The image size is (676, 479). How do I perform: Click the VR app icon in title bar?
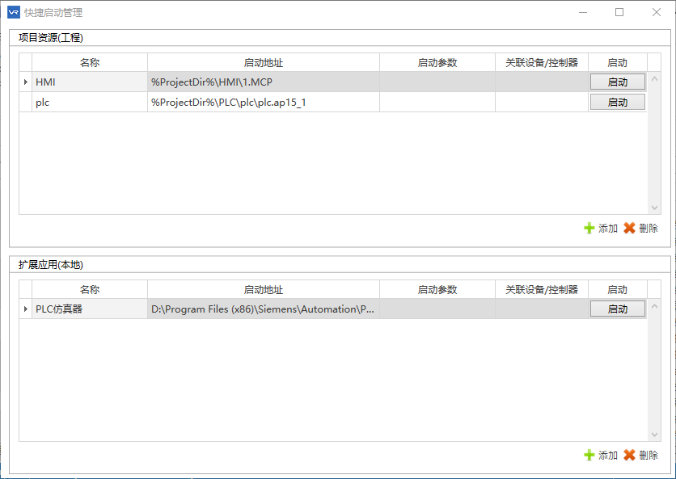click(14, 12)
